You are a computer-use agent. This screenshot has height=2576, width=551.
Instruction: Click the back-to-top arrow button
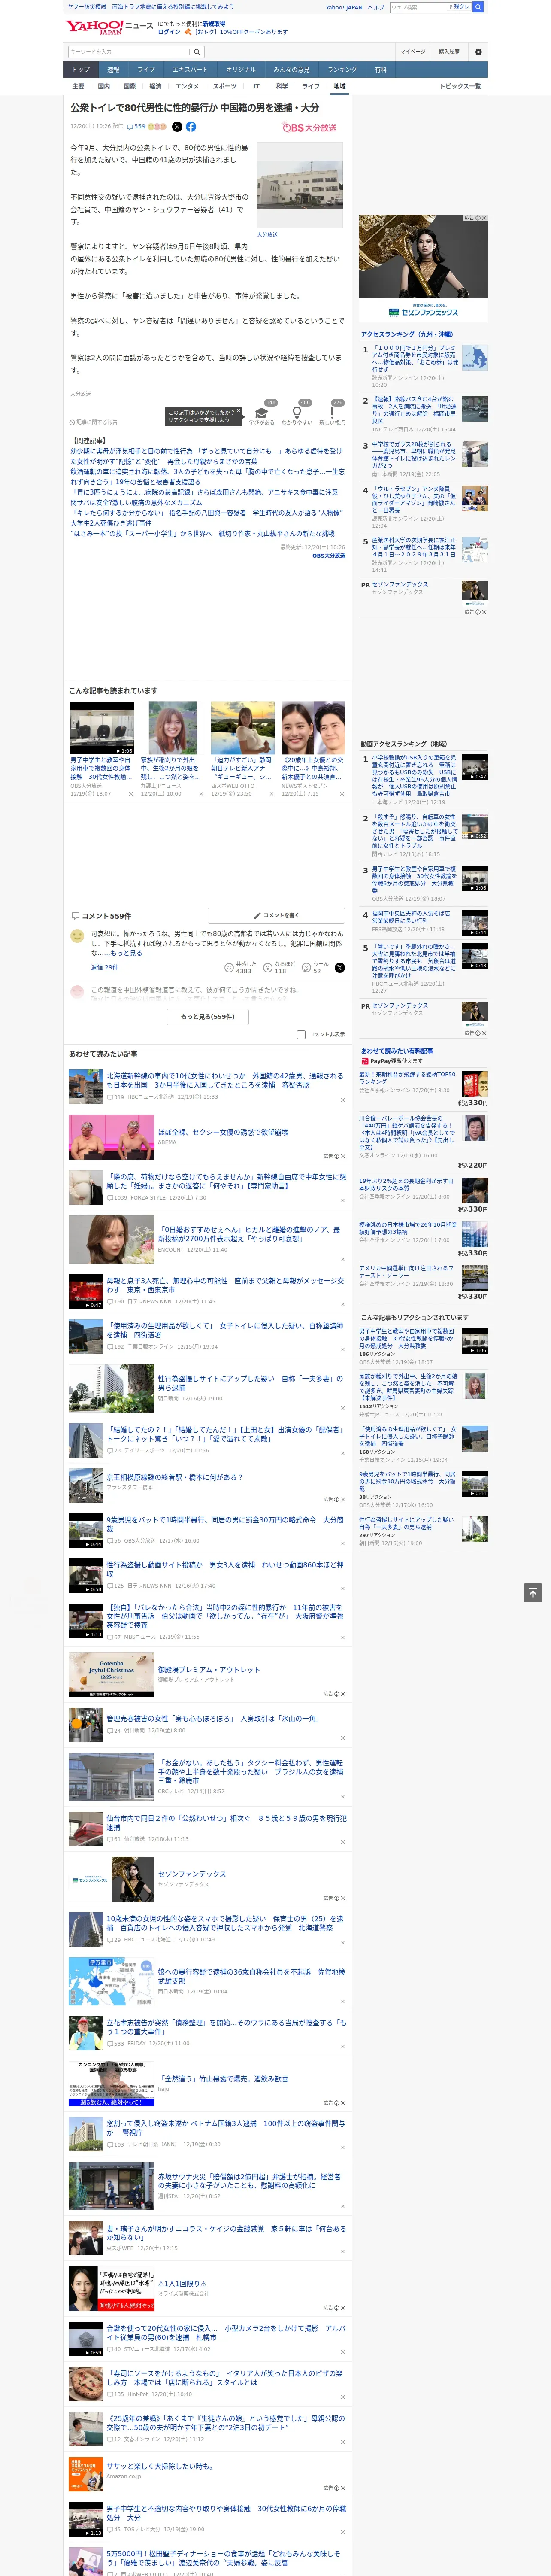point(533,1592)
